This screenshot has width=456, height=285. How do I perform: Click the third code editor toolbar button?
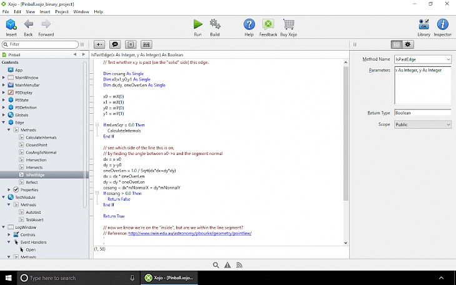point(131,44)
